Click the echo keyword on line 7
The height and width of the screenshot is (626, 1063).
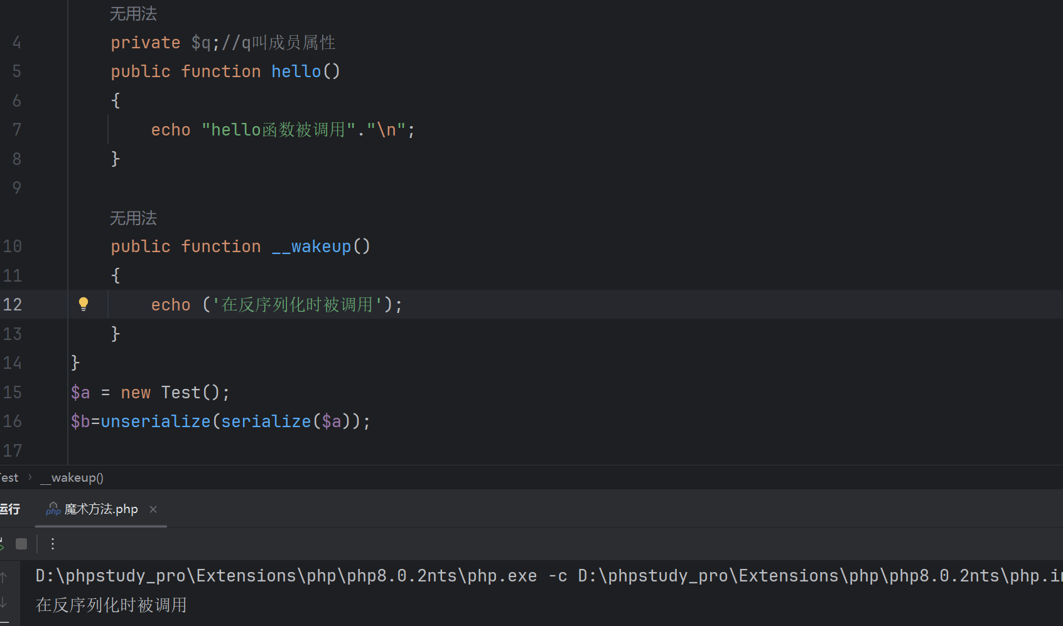pos(171,130)
